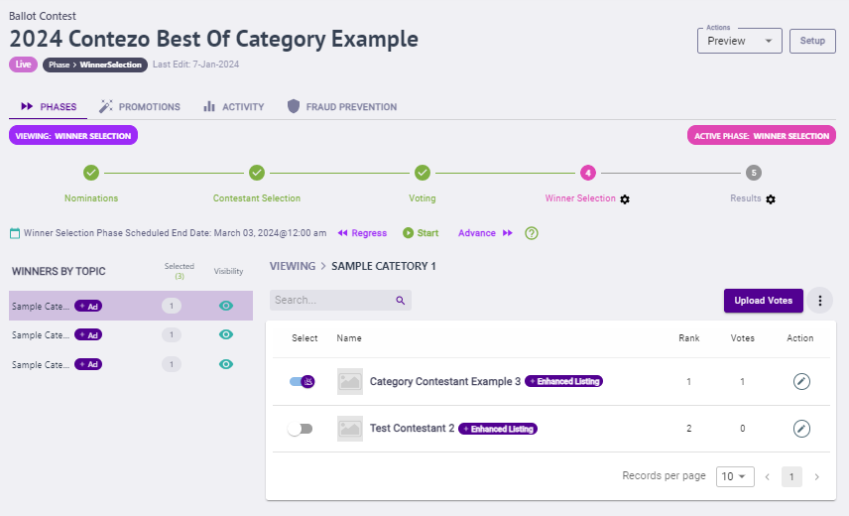Click the Ad badge on second Sample Category
The image size is (849, 516).
click(x=88, y=335)
